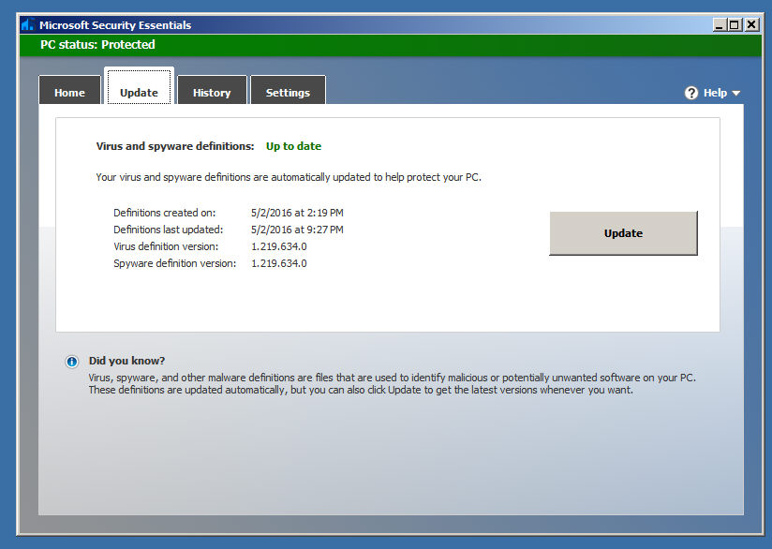Switch to the Home tab
This screenshot has height=549, width=772.
point(69,90)
